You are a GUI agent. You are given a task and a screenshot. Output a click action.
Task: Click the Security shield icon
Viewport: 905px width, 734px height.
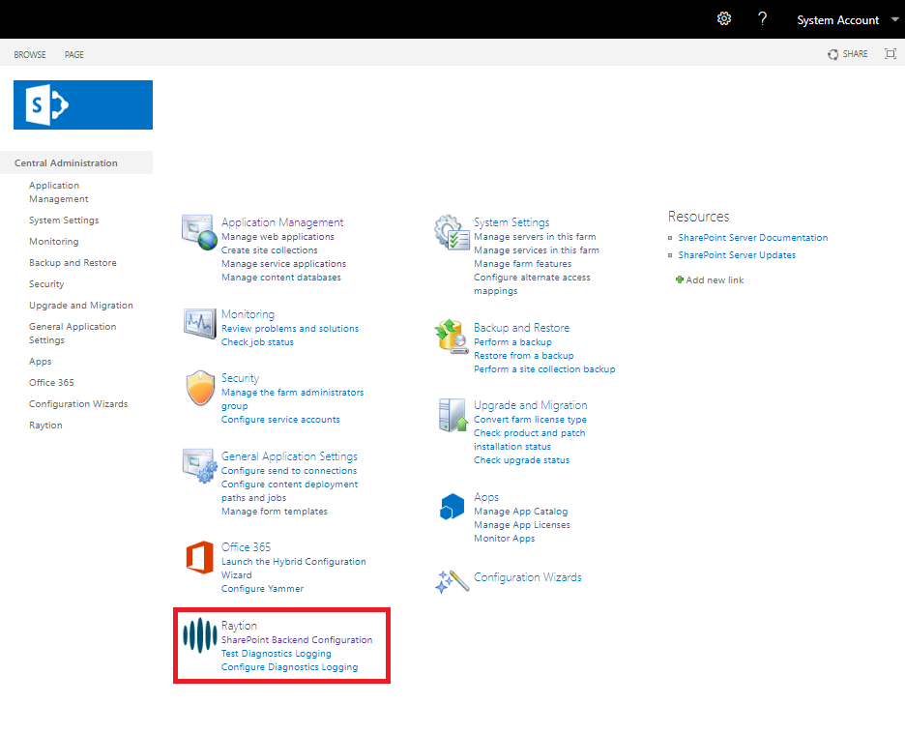pos(199,389)
